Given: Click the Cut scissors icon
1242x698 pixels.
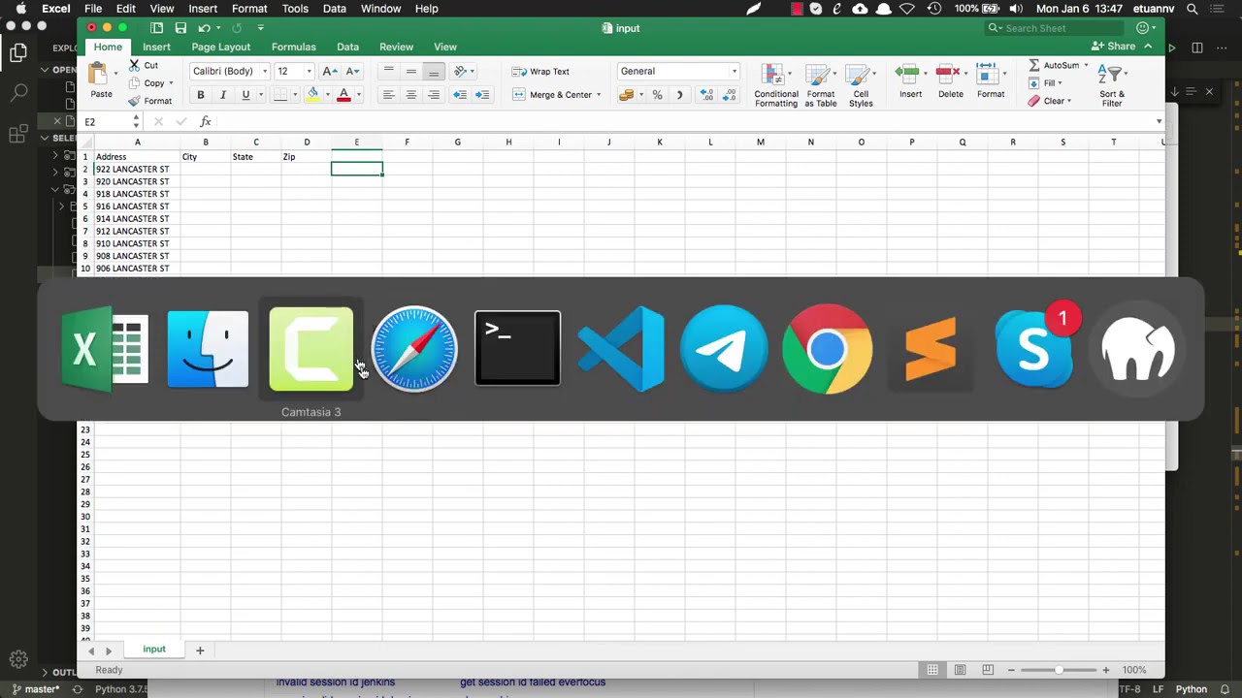Looking at the screenshot, I should [x=135, y=65].
